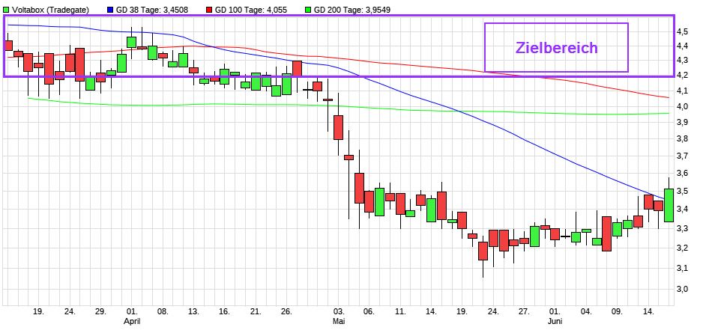The height and width of the screenshot is (330, 703).
Task: Click the 'April' month label
Action: tap(131, 321)
